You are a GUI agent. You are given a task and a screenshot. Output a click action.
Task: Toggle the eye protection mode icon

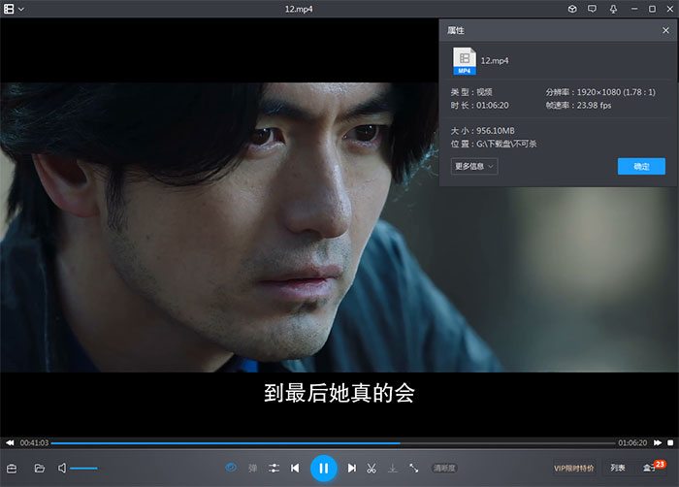pyautogui.click(x=232, y=468)
